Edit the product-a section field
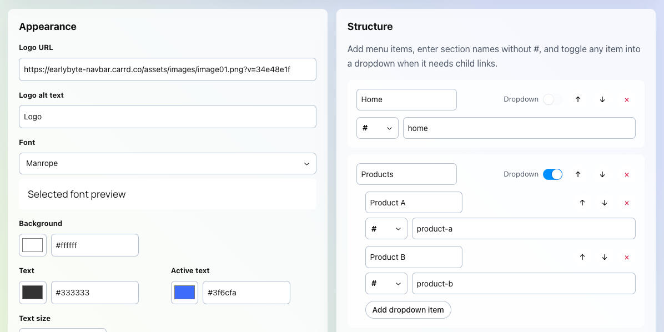 click(x=524, y=229)
